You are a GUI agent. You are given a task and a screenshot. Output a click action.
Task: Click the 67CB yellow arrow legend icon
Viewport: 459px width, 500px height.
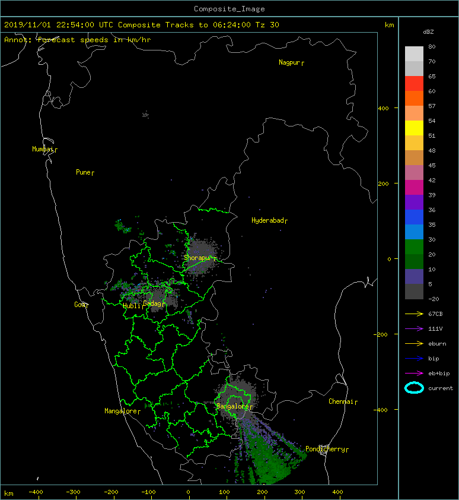pos(414,314)
